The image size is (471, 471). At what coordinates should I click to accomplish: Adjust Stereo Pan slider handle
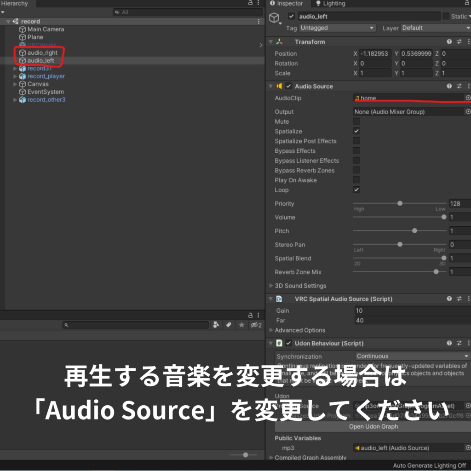click(400, 244)
